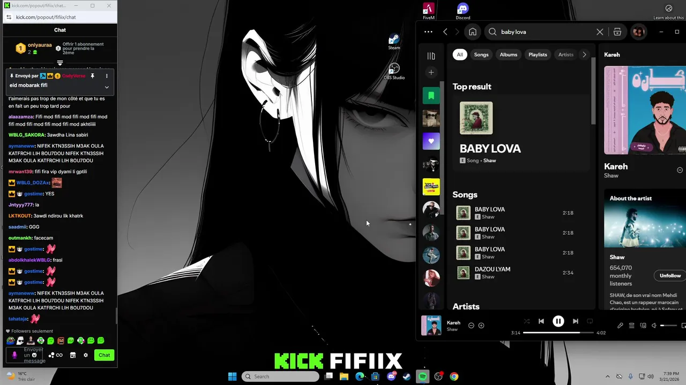This screenshot has width=686, height=385.
Task: Expand the pinned message in Kick chat
Action: pos(107,87)
